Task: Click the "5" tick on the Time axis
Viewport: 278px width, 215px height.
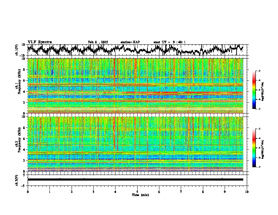Action: click(x=137, y=192)
